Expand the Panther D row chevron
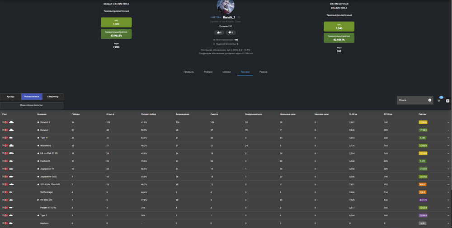452x228 pixels. click(448, 161)
